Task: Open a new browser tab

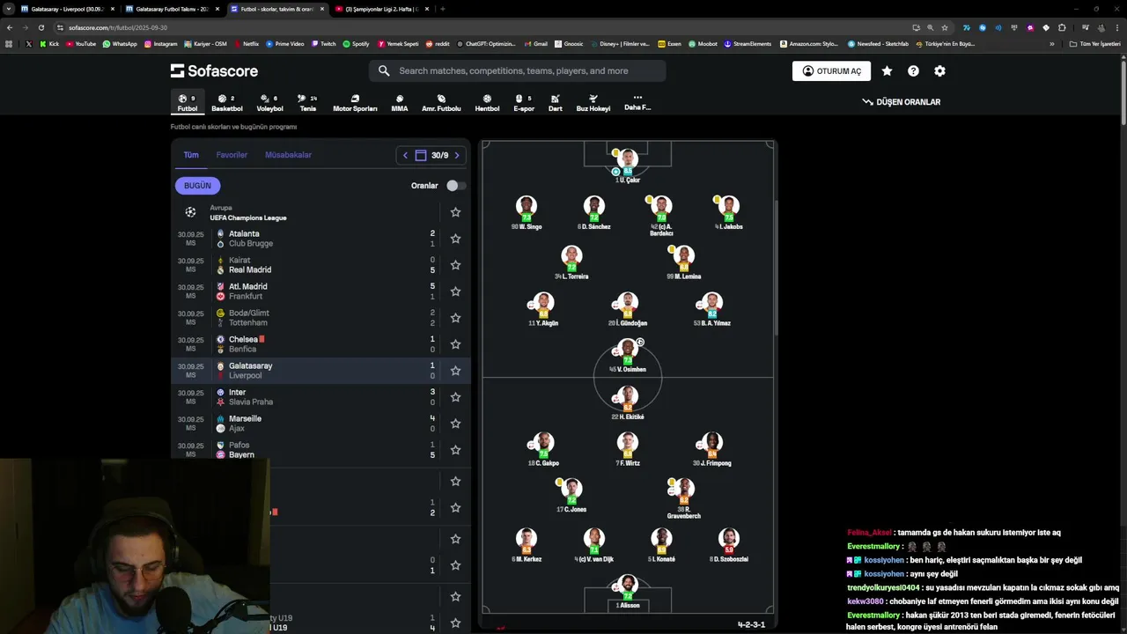Action: [x=443, y=9]
